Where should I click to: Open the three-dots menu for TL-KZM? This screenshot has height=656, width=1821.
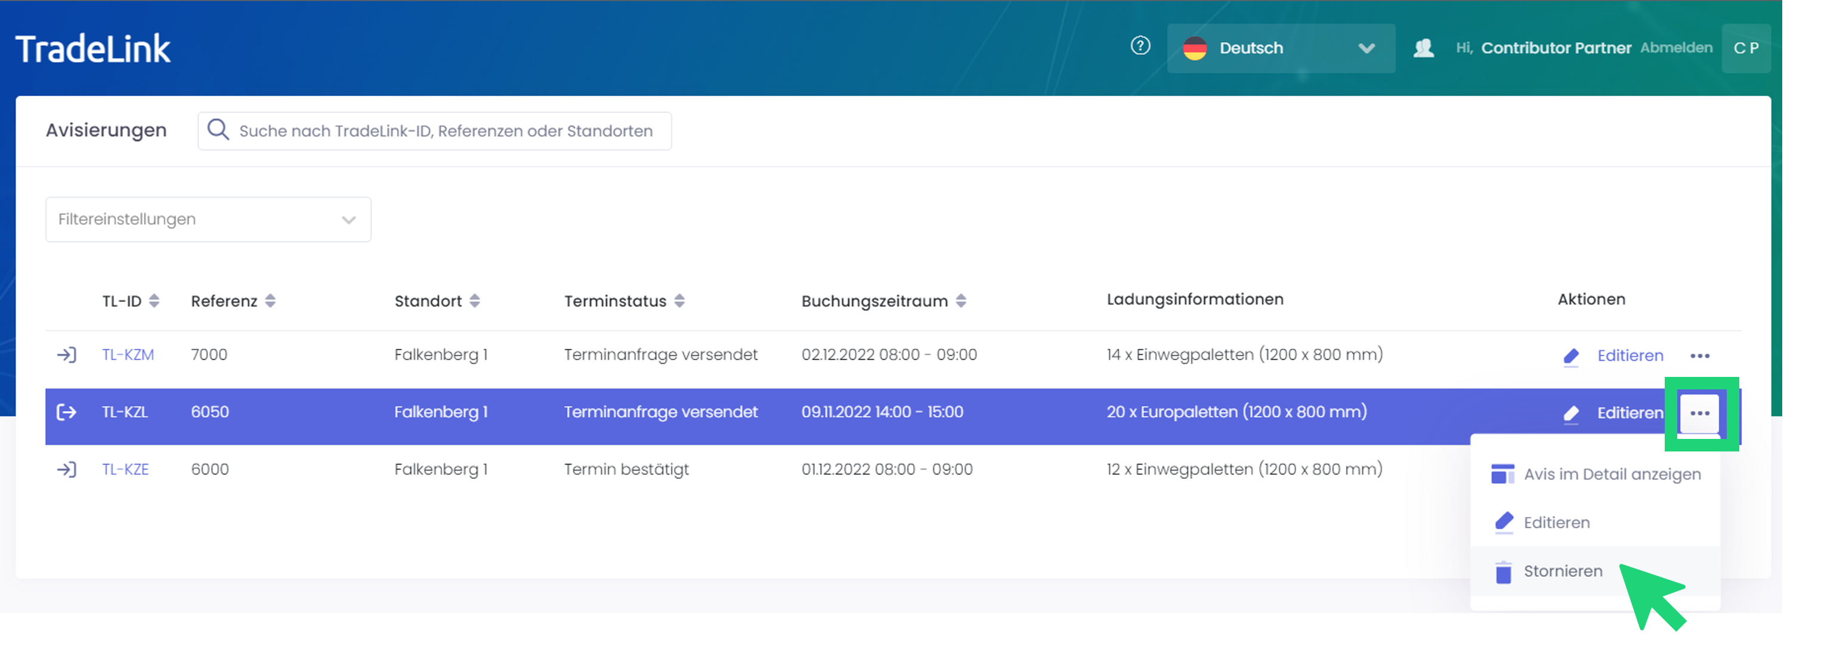pos(1699,355)
